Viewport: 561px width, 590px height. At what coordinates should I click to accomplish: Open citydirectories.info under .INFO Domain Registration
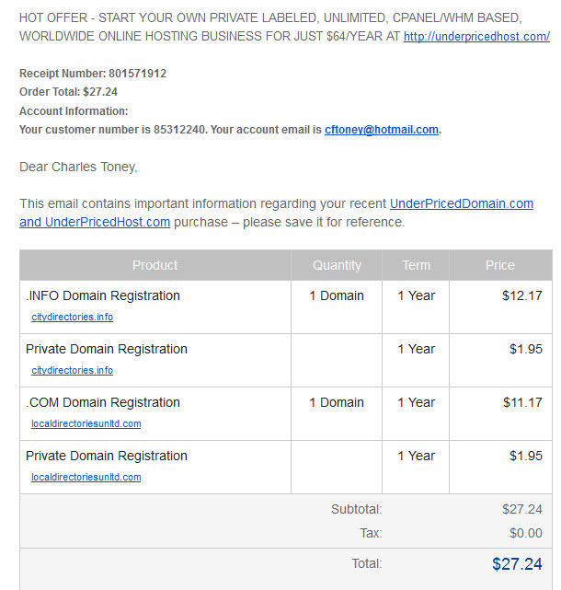(72, 317)
